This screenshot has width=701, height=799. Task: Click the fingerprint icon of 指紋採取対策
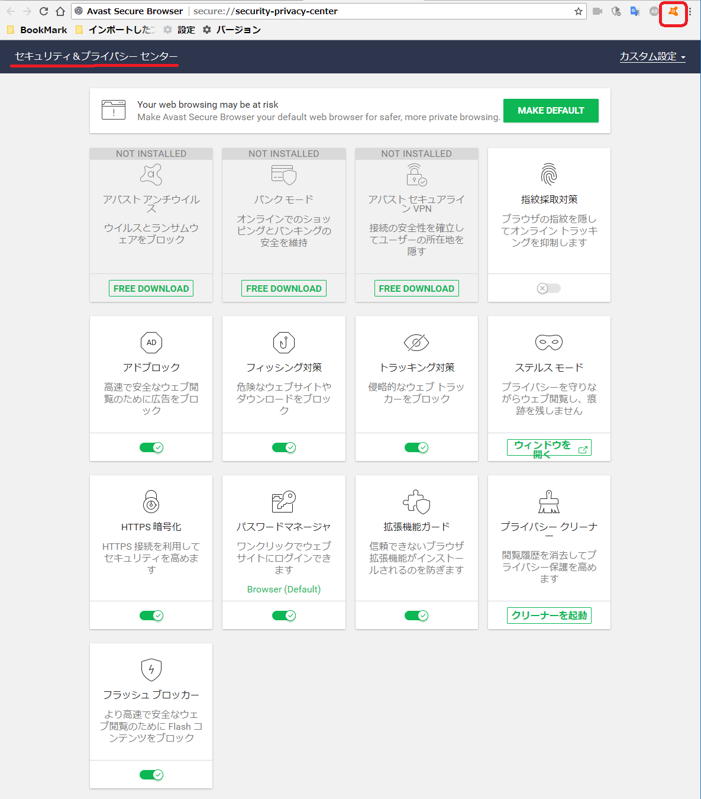point(549,174)
